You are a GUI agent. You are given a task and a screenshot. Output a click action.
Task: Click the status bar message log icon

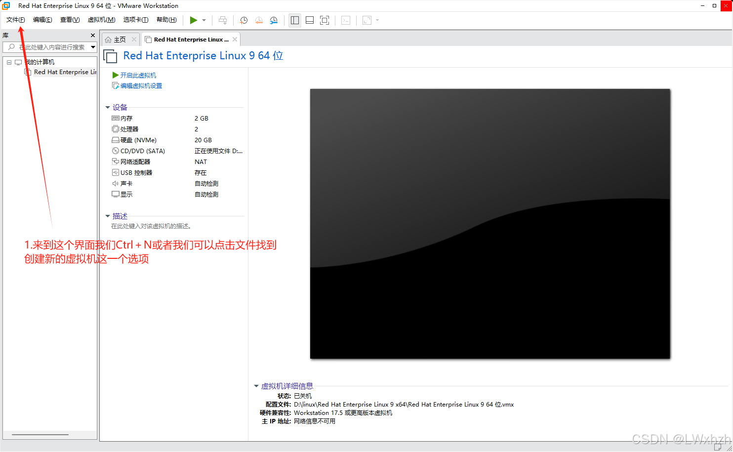click(x=718, y=447)
